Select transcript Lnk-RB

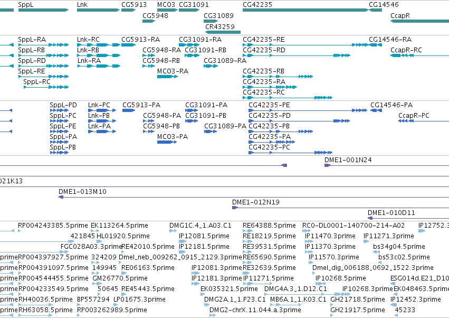click(x=99, y=55)
